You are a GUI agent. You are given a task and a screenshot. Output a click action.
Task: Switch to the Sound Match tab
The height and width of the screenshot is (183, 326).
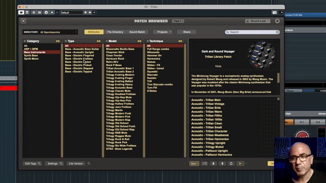[x=137, y=32]
